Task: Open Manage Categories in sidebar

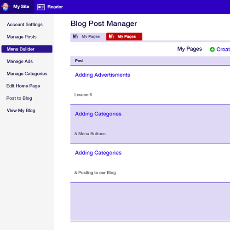Action: (27, 74)
